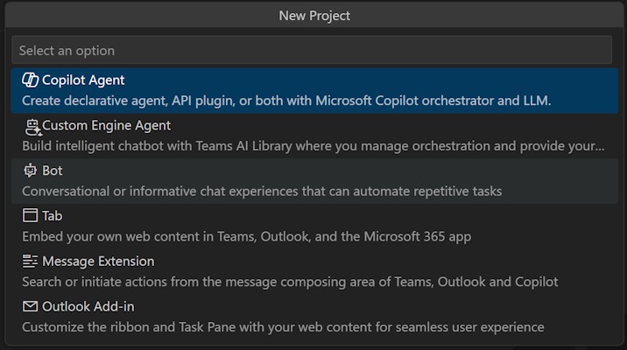Click the message composing area description

pyautogui.click(x=290, y=282)
